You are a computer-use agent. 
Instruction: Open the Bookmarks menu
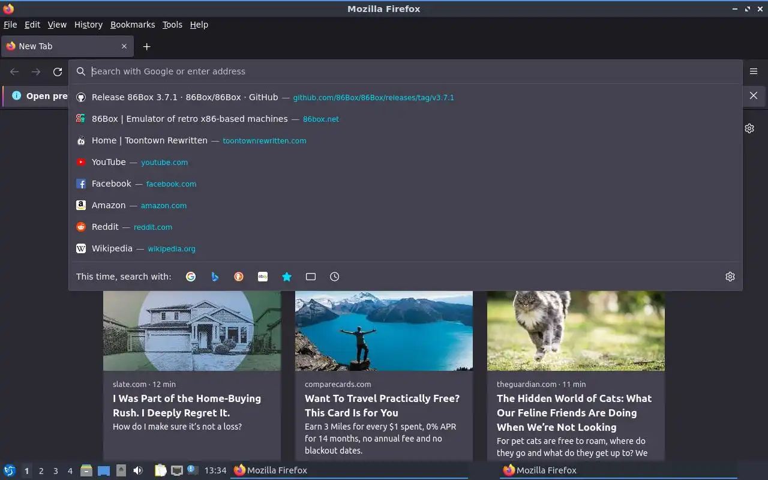[x=133, y=25]
